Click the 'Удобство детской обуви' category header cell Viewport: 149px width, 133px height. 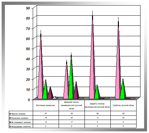(x=123, y=105)
